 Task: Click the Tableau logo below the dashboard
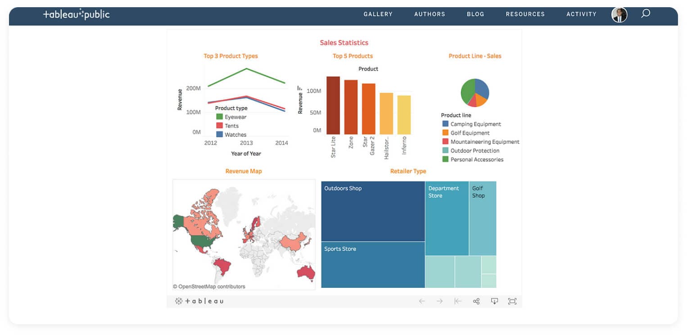coord(199,301)
